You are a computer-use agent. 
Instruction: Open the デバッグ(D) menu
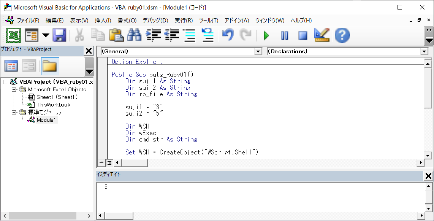click(155, 21)
